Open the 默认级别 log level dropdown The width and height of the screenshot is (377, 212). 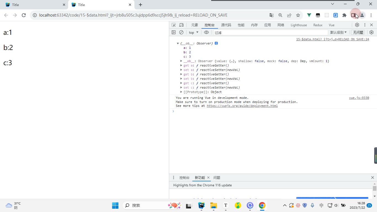pos(338,32)
